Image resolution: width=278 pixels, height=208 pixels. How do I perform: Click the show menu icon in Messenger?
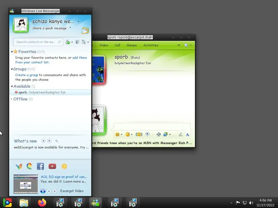click(x=84, y=42)
